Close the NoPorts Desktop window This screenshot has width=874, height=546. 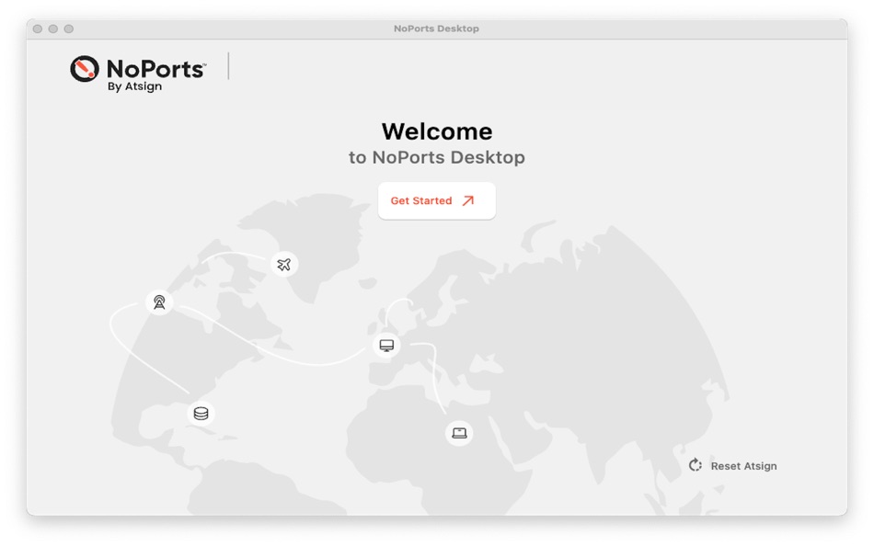tap(38, 28)
